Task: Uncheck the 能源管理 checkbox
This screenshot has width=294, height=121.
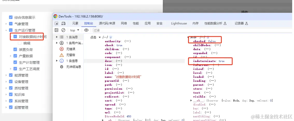Action: tap(11, 75)
